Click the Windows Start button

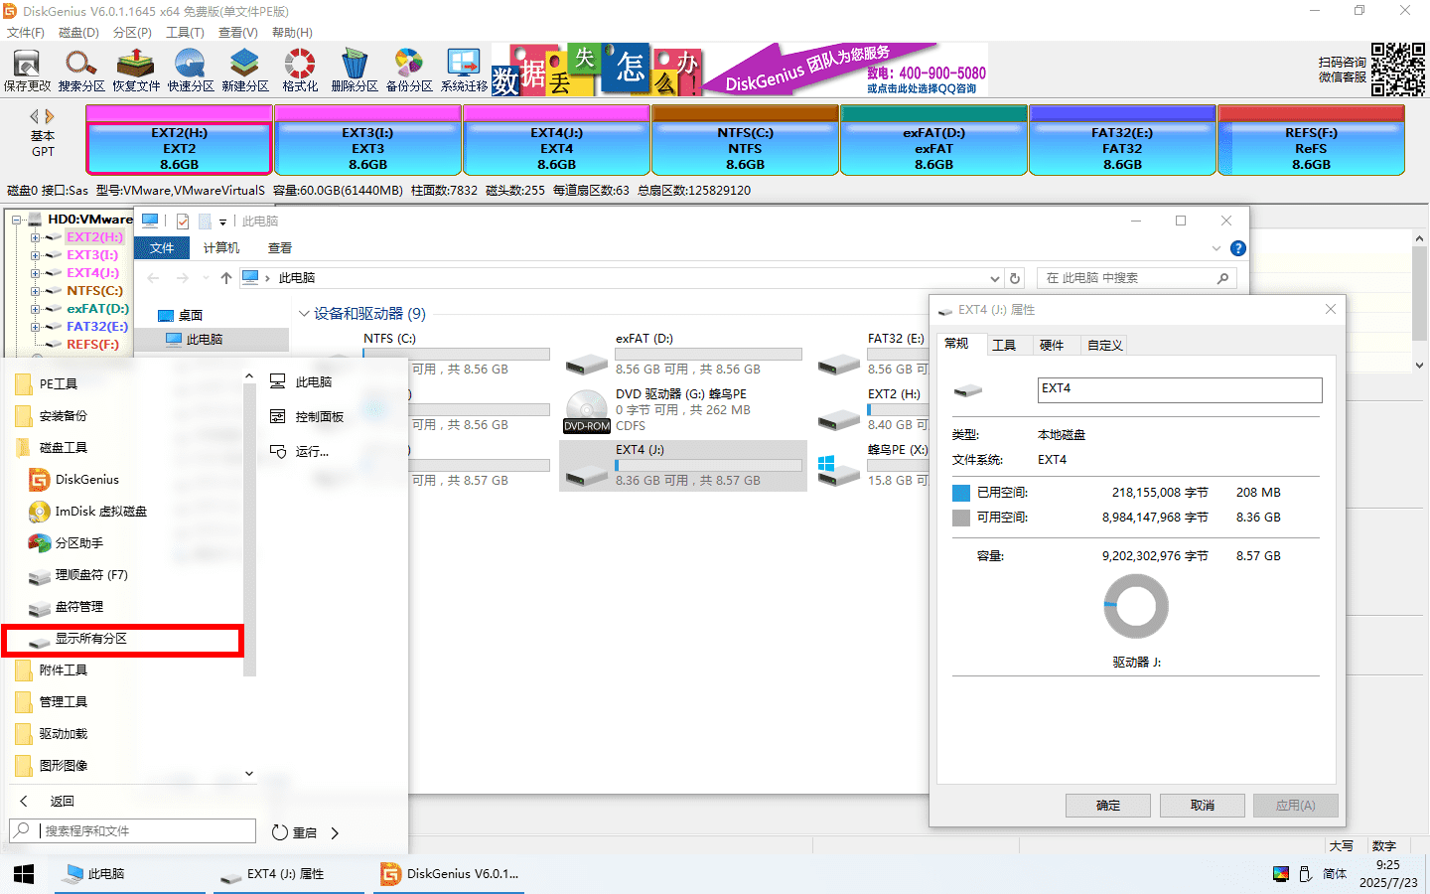pos(24,874)
